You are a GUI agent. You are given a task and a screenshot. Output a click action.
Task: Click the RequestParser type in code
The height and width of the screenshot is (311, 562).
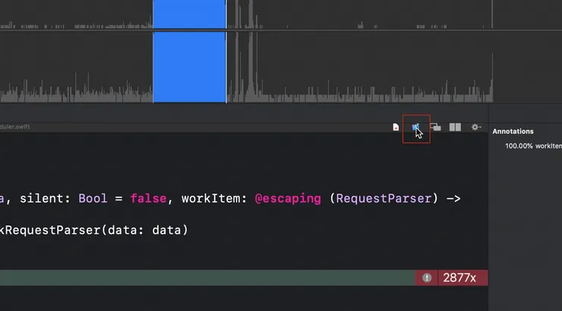pyautogui.click(x=384, y=198)
